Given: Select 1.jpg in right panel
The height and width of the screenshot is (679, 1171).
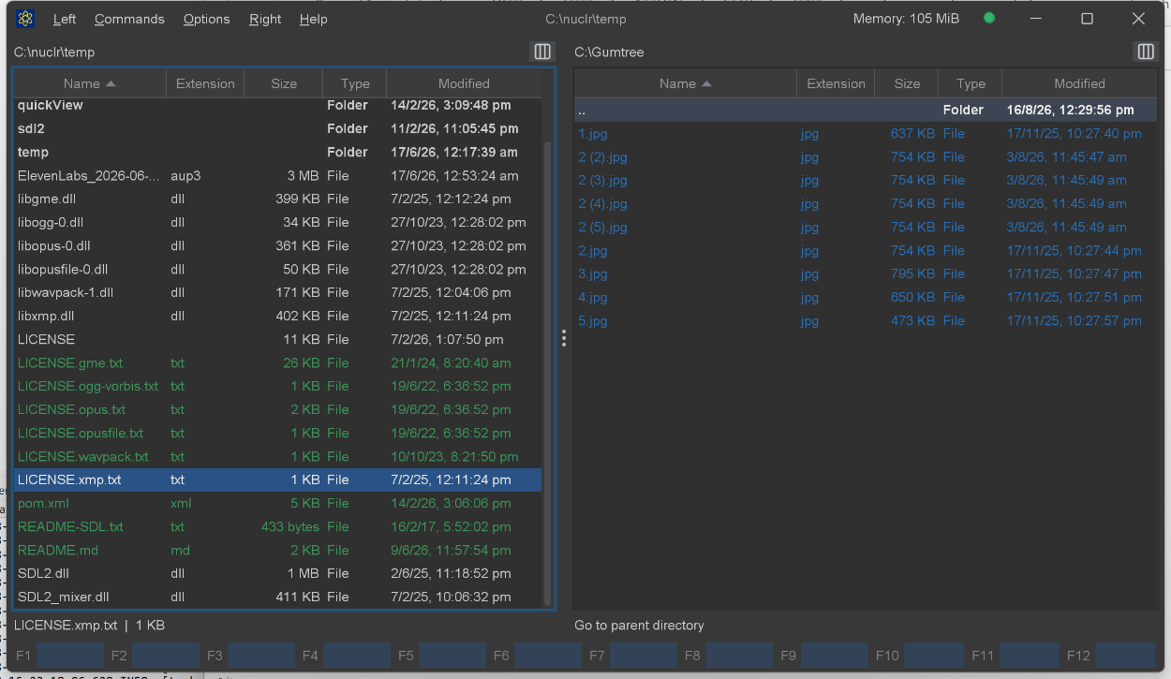Looking at the screenshot, I should (866, 133).
